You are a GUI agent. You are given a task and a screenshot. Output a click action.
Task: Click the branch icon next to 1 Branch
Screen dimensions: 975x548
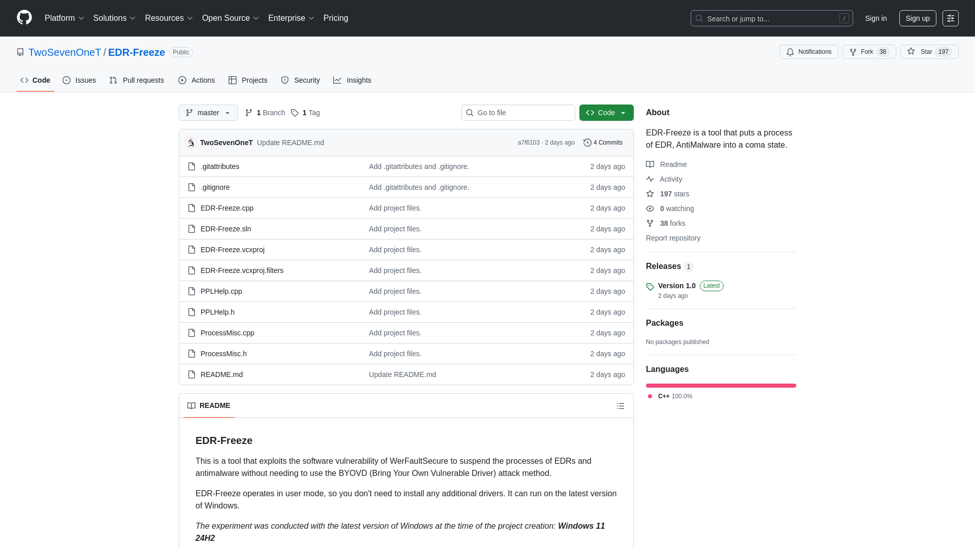pyautogui.click(x=249, y=113)
